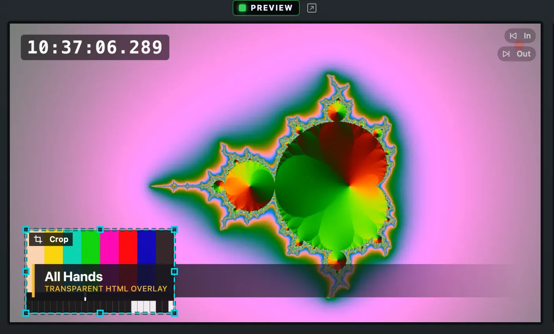The image size is (554, 334).
Task: Click the bottom-left crop corner handle
Action: 26,313
